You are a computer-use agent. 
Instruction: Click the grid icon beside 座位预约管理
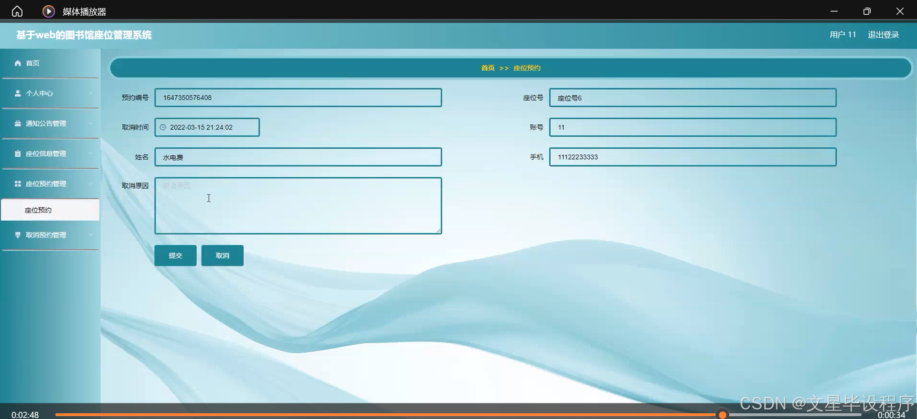[x=18, y=184]
